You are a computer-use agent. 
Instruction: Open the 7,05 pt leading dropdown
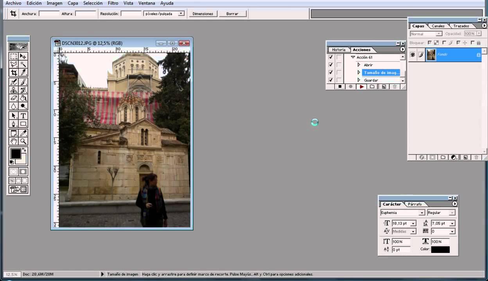coord(452,224)
